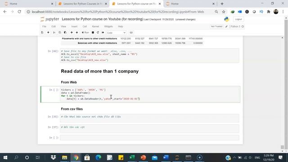
Task: Open the Chrome profile avatar
Action: pyautogui.click(x=276, y=12)
